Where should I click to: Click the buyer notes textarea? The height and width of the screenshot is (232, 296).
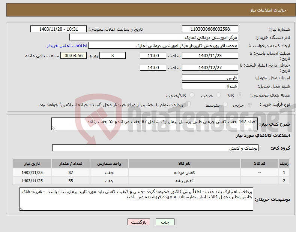136,199
